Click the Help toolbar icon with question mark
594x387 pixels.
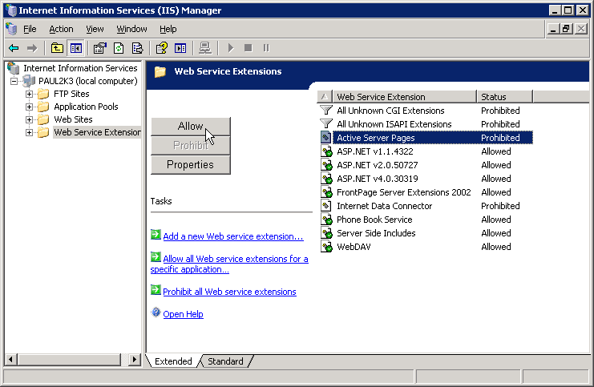pos(161,48)
